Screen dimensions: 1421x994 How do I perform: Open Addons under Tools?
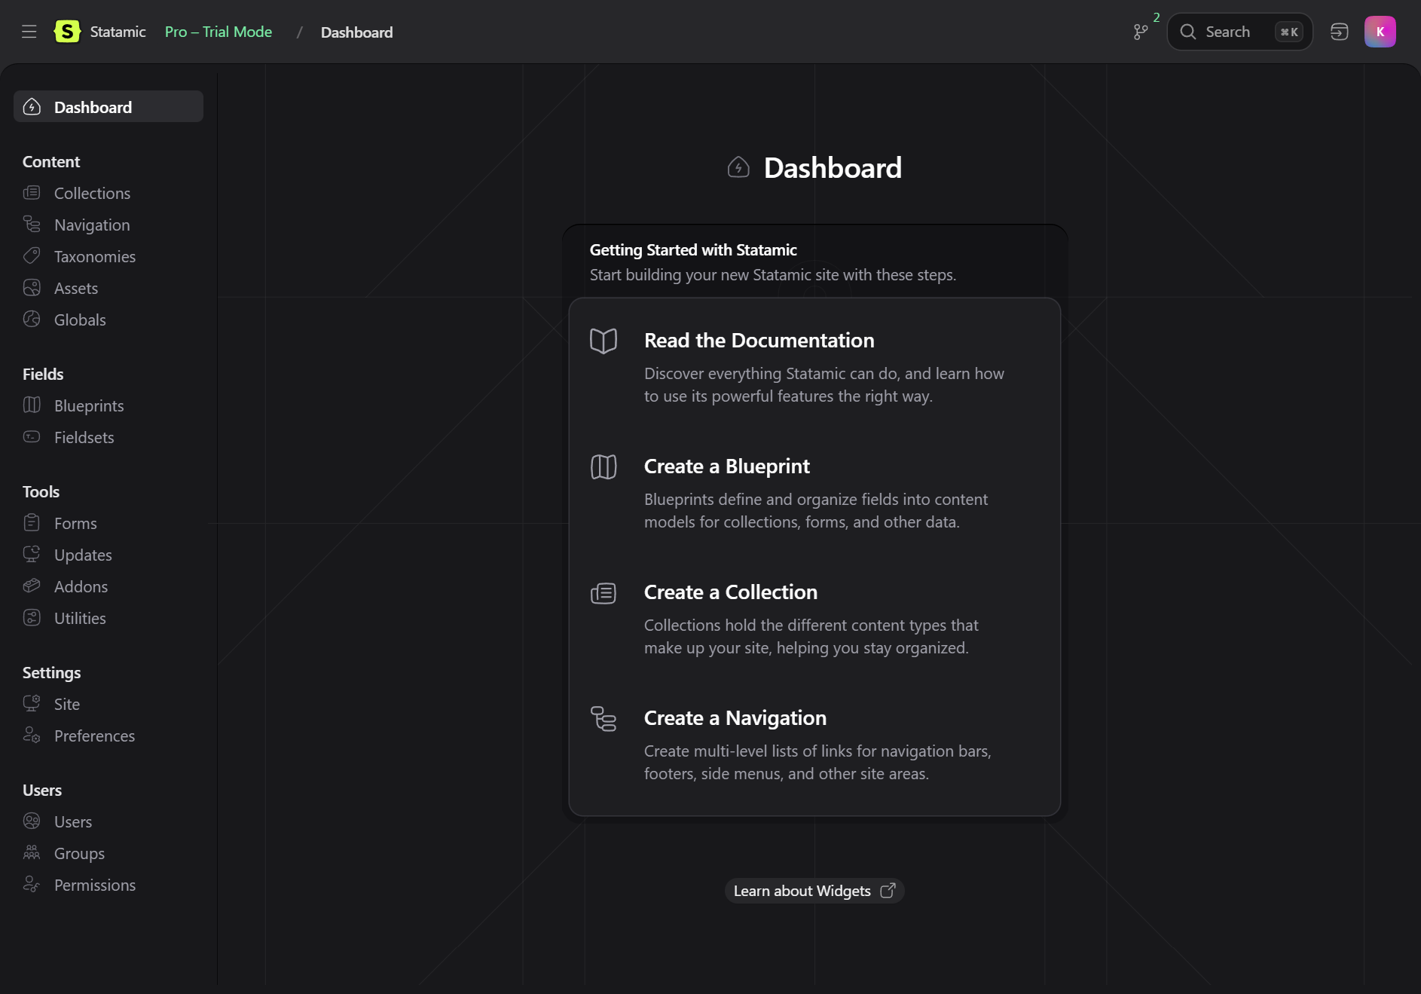[x=108, y=586]
